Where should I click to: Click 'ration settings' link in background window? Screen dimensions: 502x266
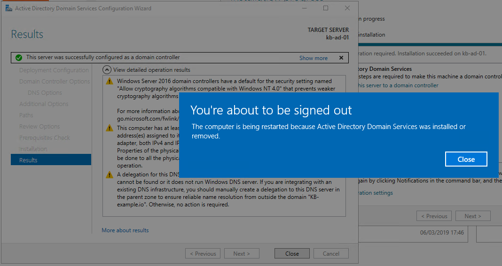(x=376, y=193)
